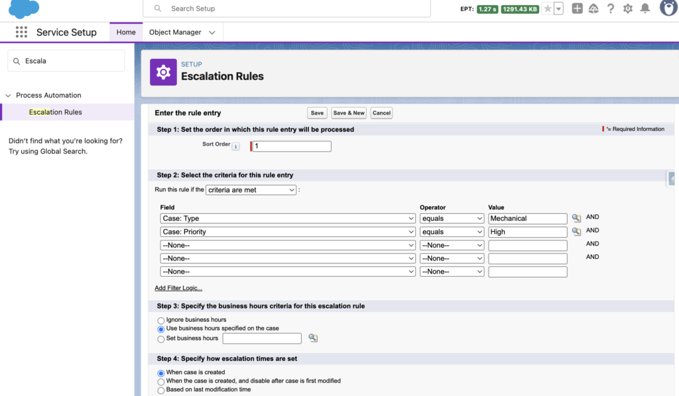Image resolution: width=679 pixels, height=396 pixels.
Task: Click the Add Filter Logic link
Action: click(177, 287)
